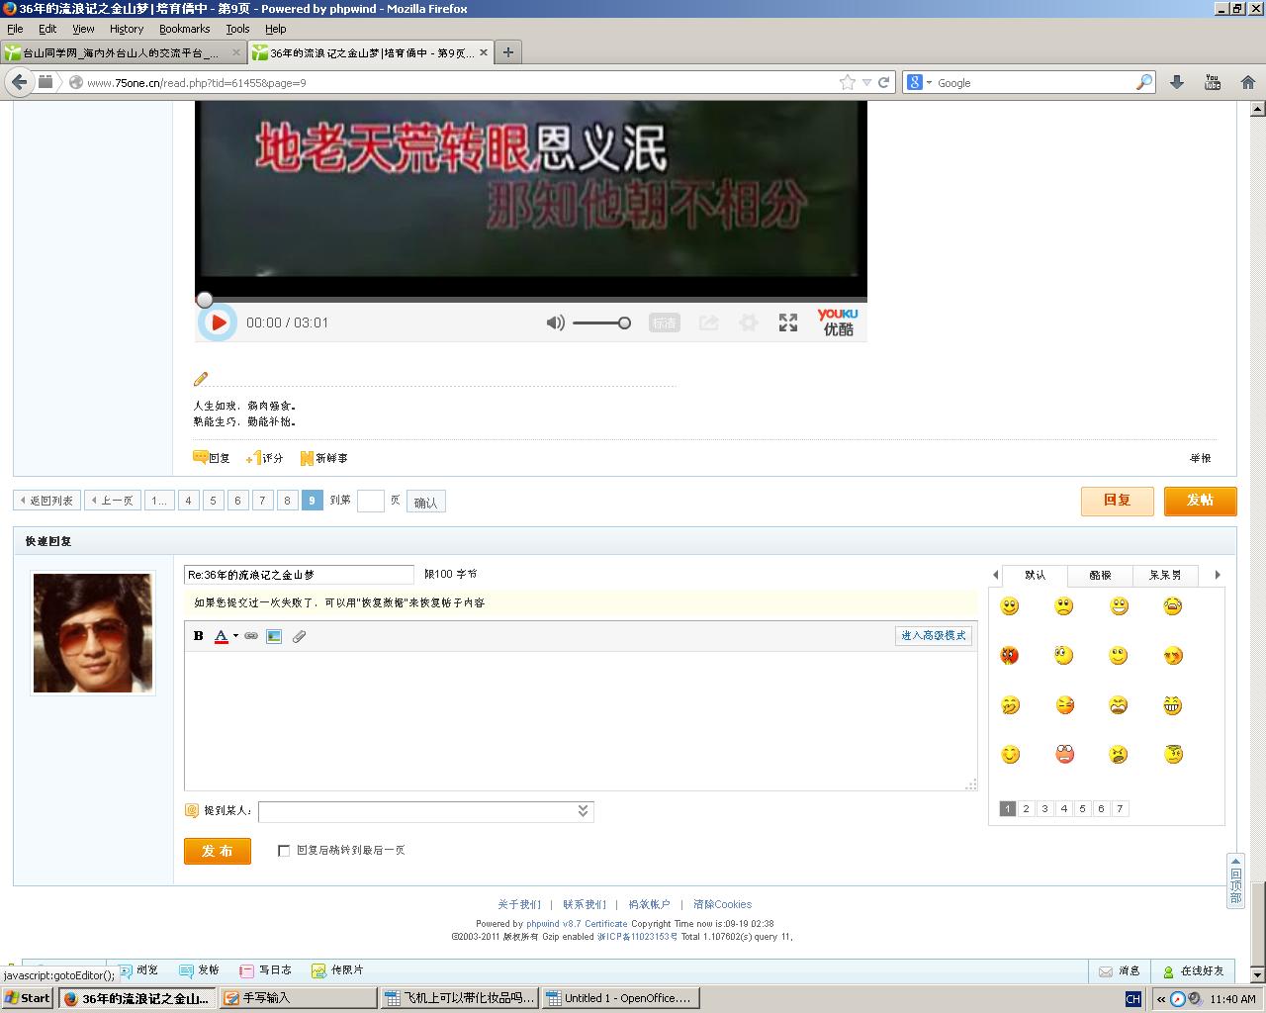The height and width of the screenshot is (1013, 1266).
Task: Click the 发帖 new post button
Action: (x=1200, y=501)
